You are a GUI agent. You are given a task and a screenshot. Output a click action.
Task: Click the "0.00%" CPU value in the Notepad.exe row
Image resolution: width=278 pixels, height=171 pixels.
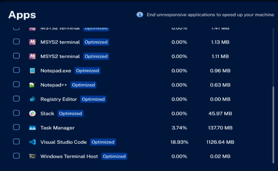coord(179,71)
